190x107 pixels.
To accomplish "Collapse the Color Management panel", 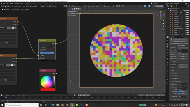I will coord(176,81).
